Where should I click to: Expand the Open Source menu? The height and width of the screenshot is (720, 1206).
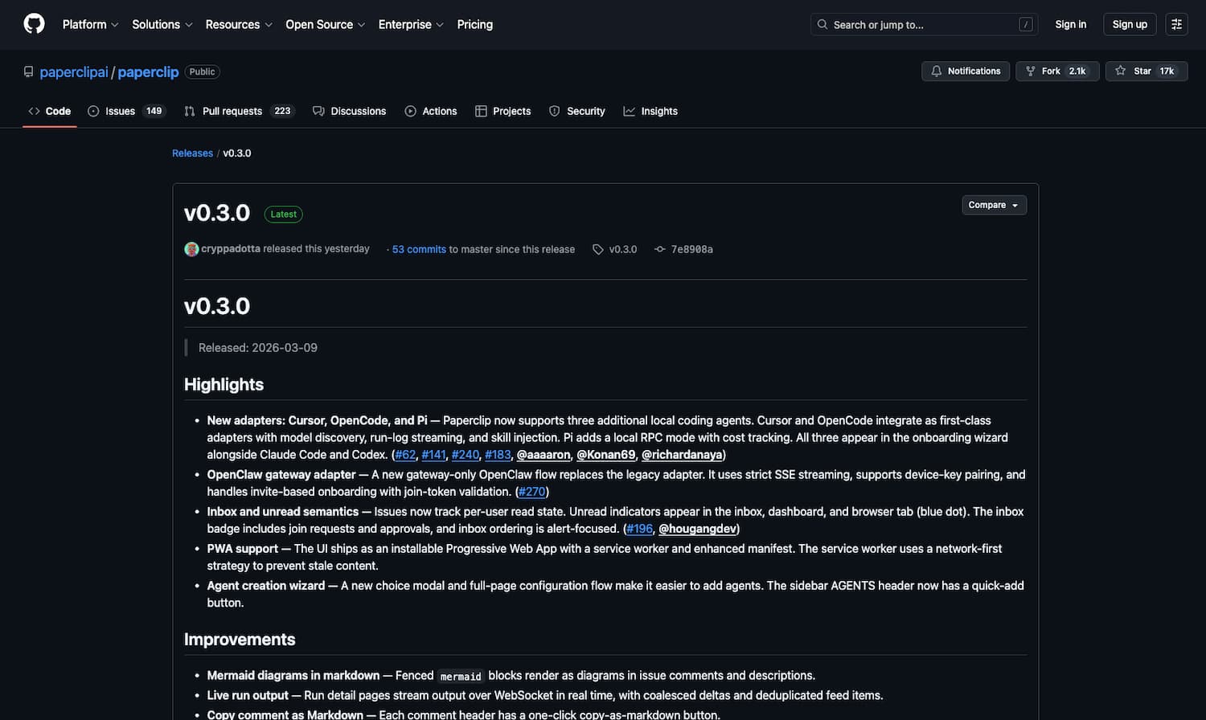tap(326, 24)
